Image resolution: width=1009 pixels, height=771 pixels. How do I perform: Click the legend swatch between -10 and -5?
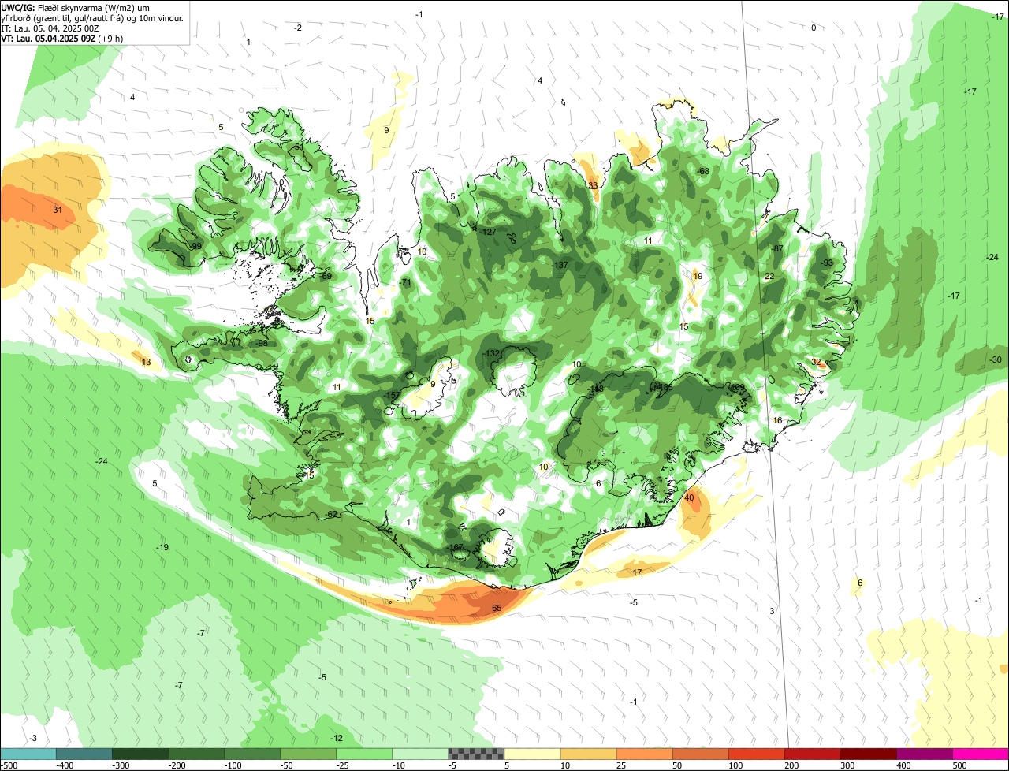pos(420,754)
